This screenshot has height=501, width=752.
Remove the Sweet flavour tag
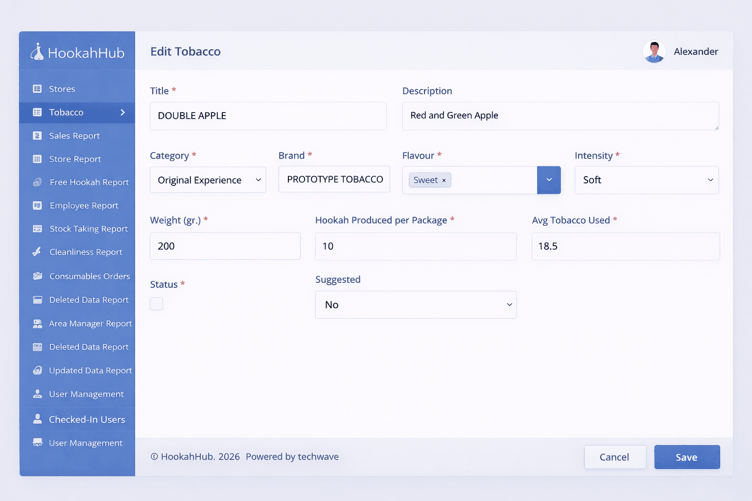coord(444,180)
